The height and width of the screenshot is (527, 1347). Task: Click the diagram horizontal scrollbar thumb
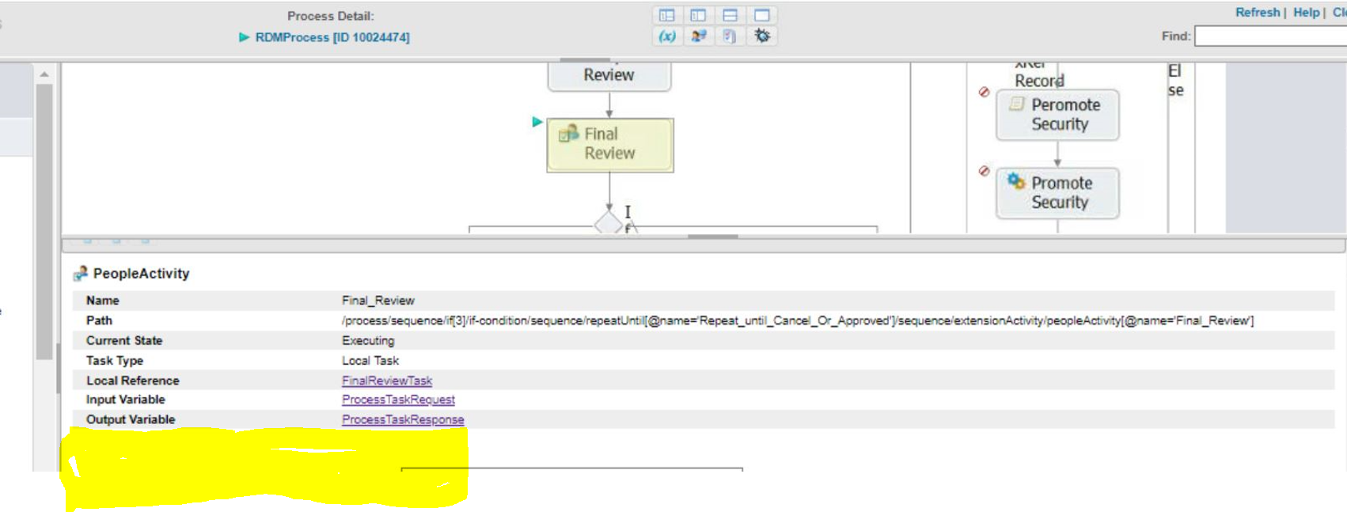tap(713, 236)
